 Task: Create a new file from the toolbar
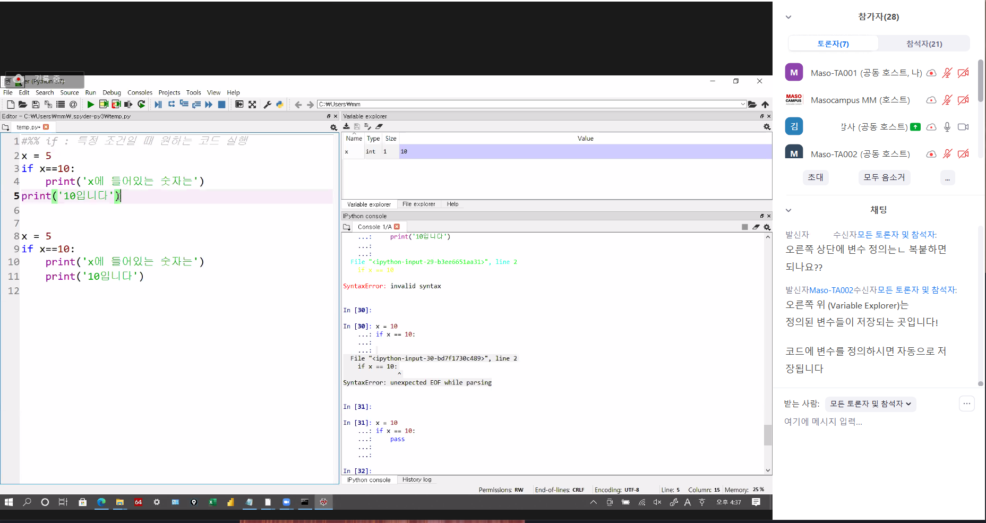(x=11, y=105)
